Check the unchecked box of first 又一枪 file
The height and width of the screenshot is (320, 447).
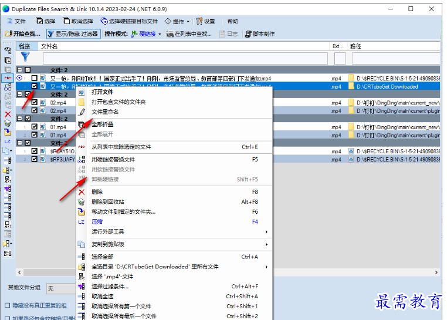(35, 78)
